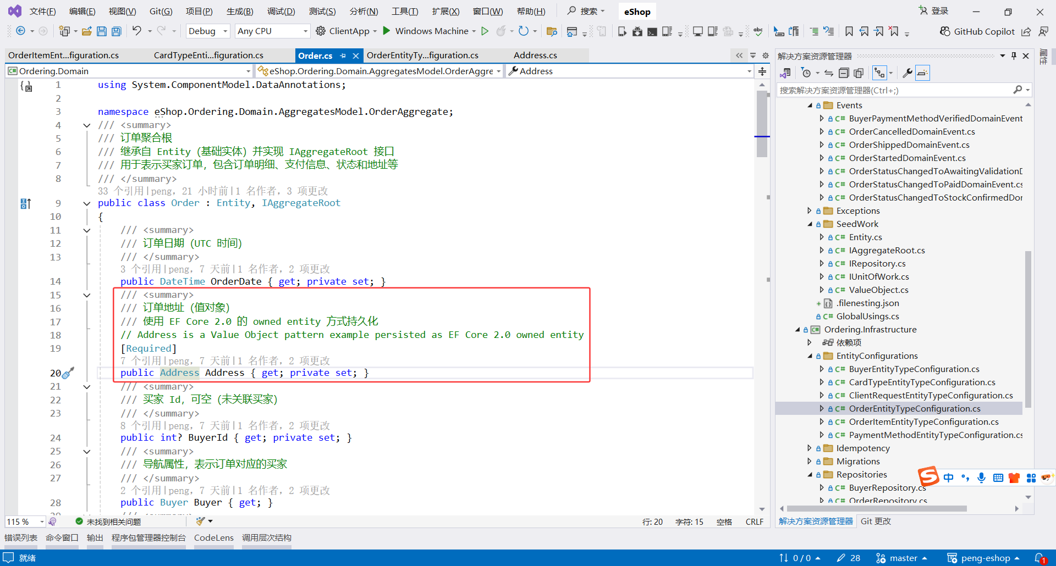Toggle the Track Active Item tree-view button
The width and height of the screenshot is (1056, 566).
pyautogui.click(x=879, y=73)
